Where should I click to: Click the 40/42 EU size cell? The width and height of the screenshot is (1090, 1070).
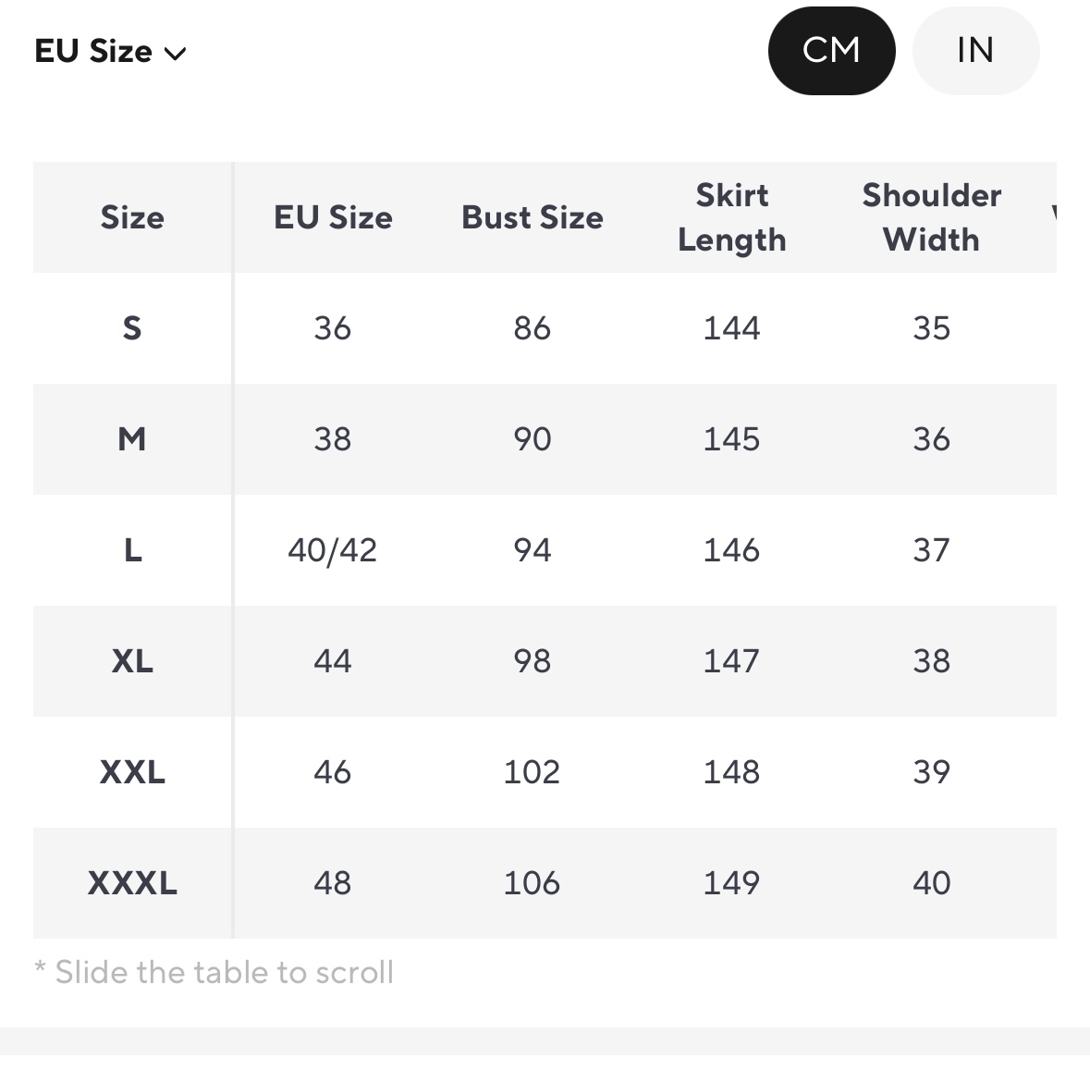333,550
